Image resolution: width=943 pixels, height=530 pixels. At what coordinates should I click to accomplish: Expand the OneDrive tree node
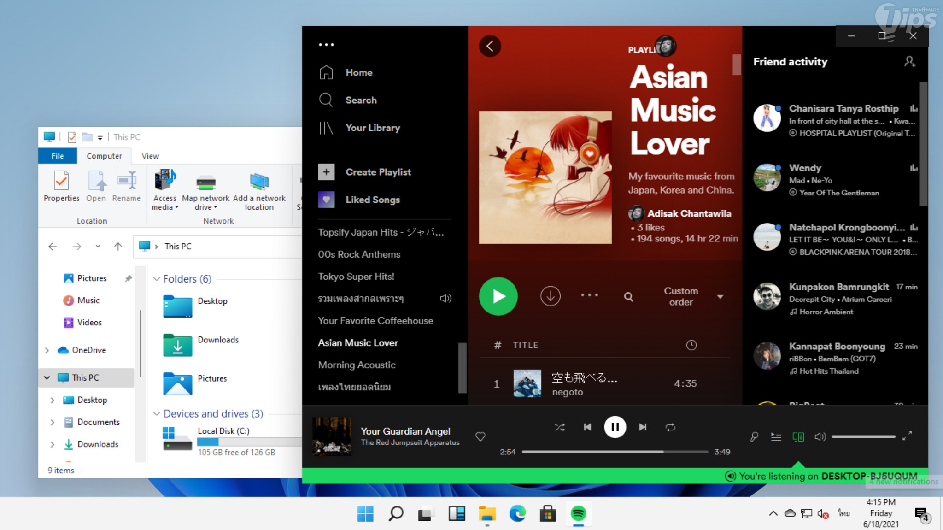[x=47, y=350]
